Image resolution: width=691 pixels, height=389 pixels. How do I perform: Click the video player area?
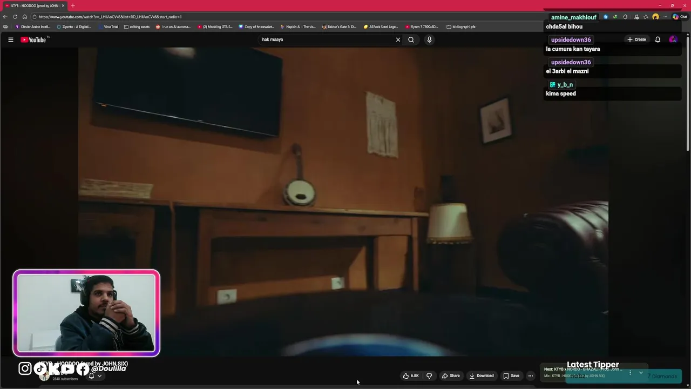click(343, 202)
